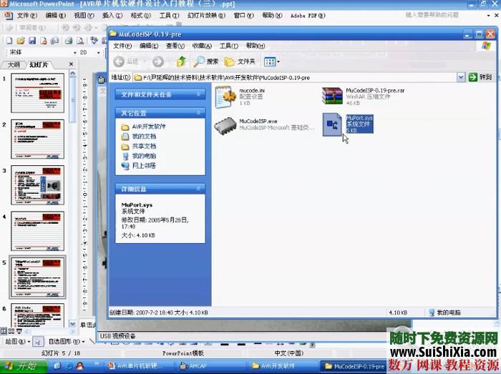Select slide 3 thumbnail

(38, 185)
